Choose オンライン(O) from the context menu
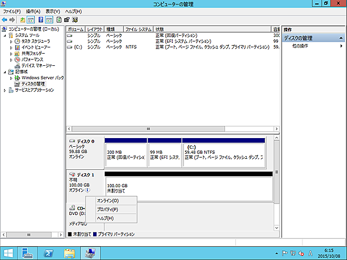Viewport: 347px width, 260px height. pyautogui.click(x=108, y=200)
